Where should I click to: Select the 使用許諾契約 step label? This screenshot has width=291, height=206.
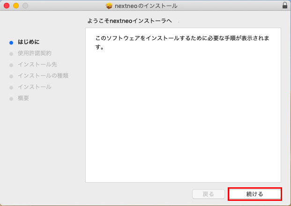tap(34, 53)
